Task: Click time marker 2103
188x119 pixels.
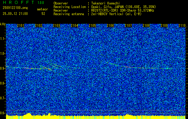Action: point(56,26)
